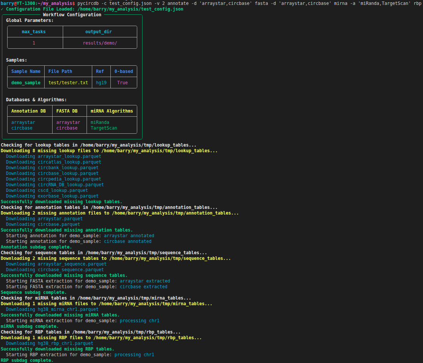Click the 'Samples:' label
Image resolution: width=423 pixels, height=363 pixels.
click(17, 60)
